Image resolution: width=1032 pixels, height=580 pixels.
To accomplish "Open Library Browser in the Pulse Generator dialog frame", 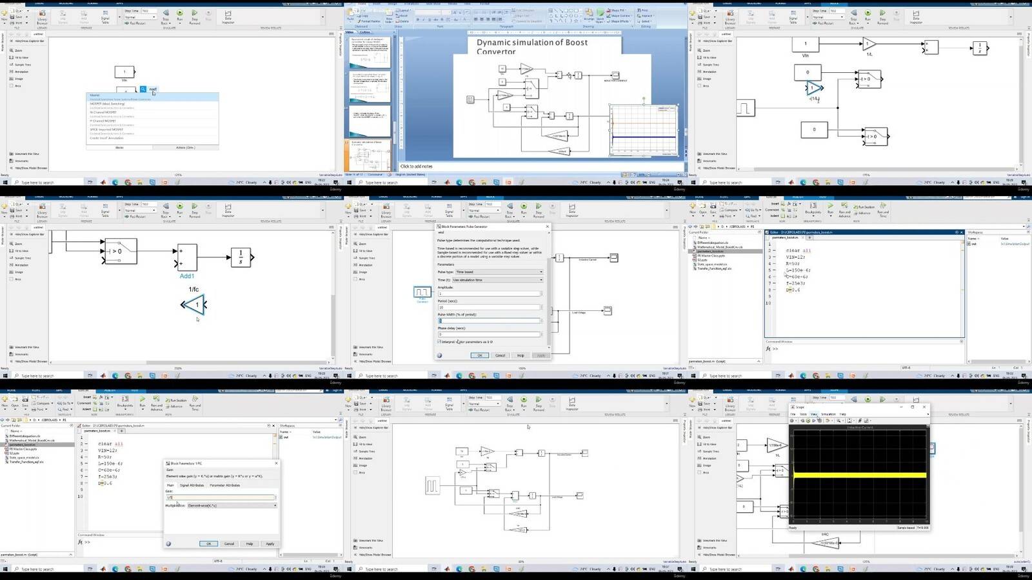I will tap(386, 209).
